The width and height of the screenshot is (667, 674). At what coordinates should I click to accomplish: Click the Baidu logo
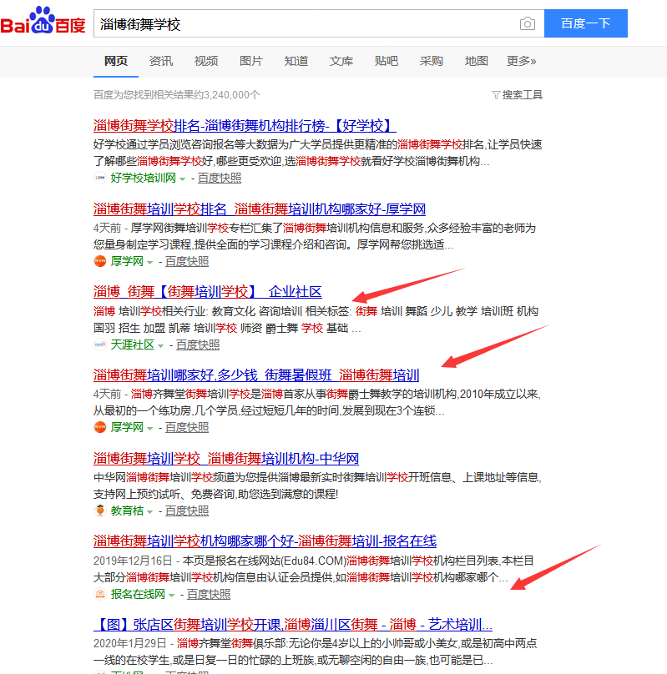pyautogui.click(x=43, y=21)
